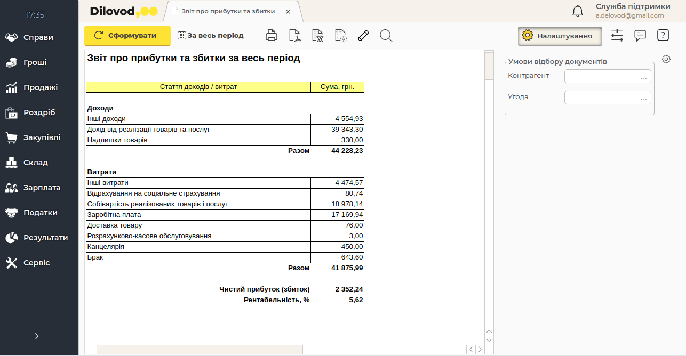
Task: Open the chat comments icon
Action: pyautogui.click(x=640, y=36)
